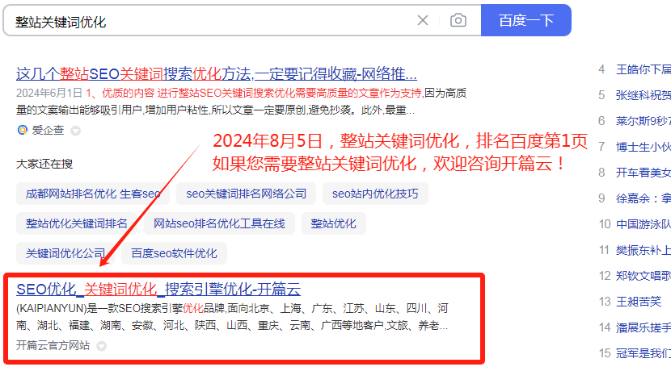Open image search via the camera icon
The image size is (671, 371).
[x=458, y=20]
